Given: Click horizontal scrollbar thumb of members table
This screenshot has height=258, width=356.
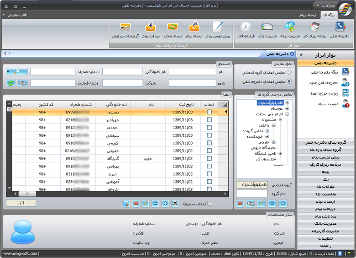Looking at the screenshot, I should tap(27, 194).
